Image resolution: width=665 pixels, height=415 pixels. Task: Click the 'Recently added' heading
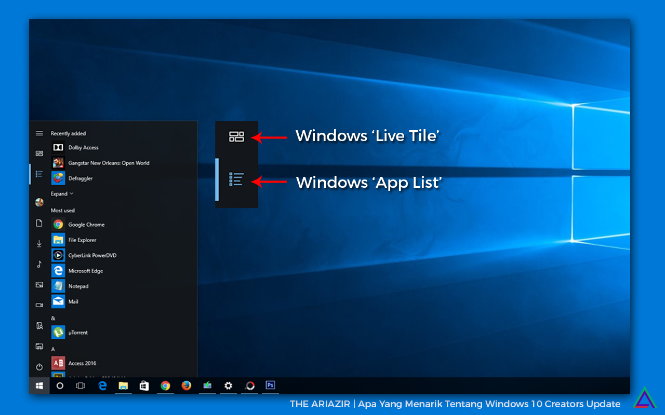tap(69, 133)
